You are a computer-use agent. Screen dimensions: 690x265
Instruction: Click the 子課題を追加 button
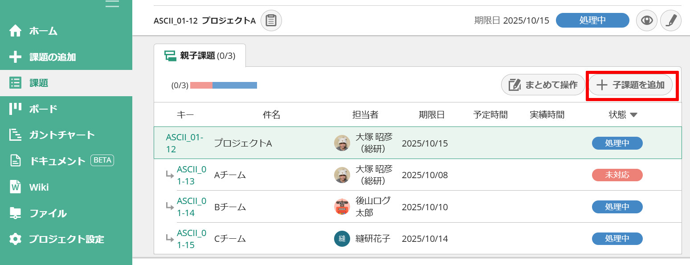click(631, 85)
